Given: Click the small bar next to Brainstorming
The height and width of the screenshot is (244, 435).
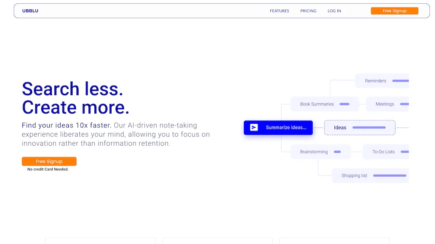Looking at the screenshot, I should (338, 151).
